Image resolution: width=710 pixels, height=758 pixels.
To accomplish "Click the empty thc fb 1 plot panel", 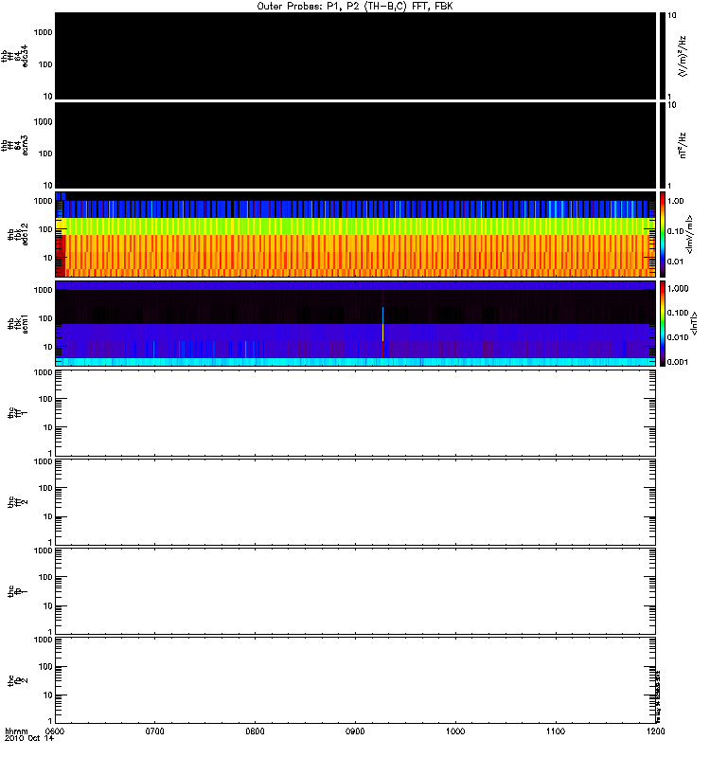I will click(356, 590).
